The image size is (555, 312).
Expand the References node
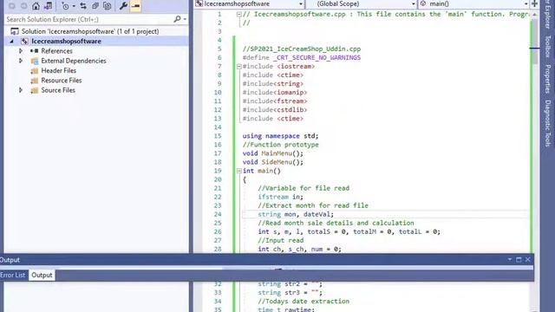pyautogui.click(x=21, y=51)
